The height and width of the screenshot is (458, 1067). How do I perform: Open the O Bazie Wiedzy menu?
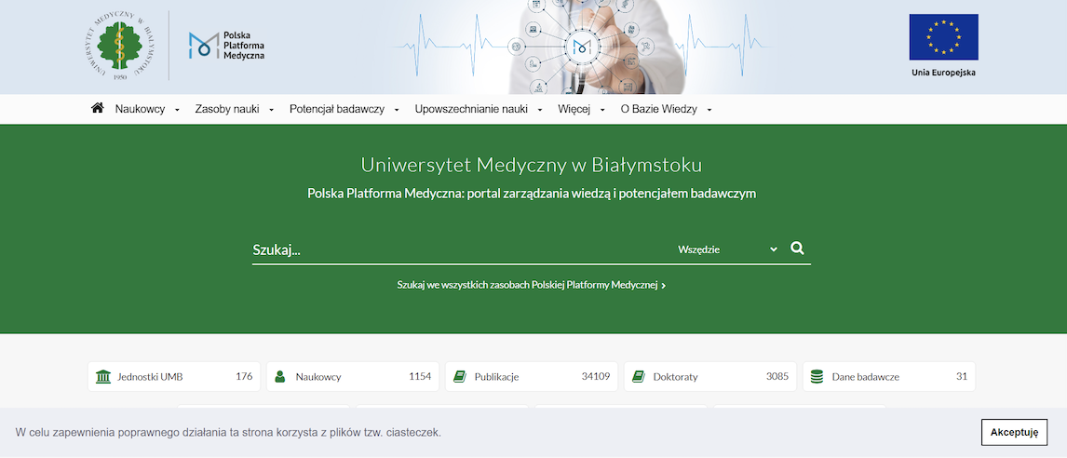658,109
